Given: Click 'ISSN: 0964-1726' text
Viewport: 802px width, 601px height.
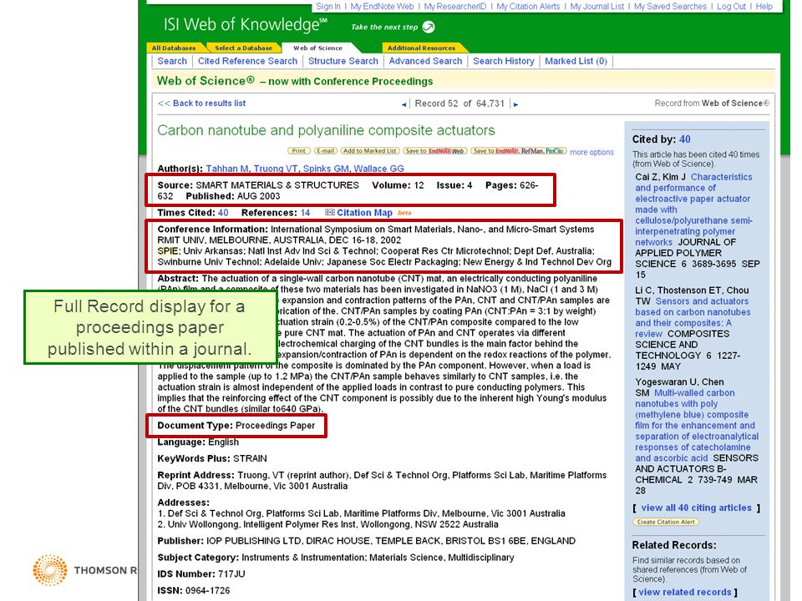Looking at the screenshot, I should coord(193,590).
